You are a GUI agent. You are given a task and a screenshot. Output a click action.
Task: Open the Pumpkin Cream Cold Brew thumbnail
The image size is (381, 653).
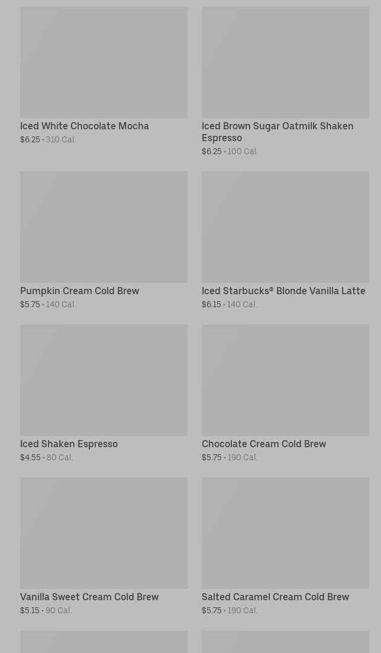104,227
